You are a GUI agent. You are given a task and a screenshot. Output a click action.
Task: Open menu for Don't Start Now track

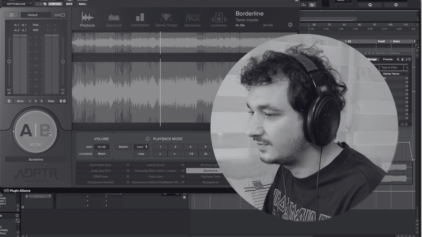(128, 165)
